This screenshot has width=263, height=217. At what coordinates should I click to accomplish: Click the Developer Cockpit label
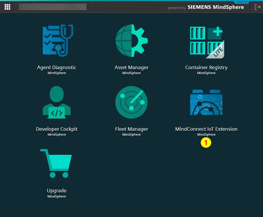click(57, 129)
